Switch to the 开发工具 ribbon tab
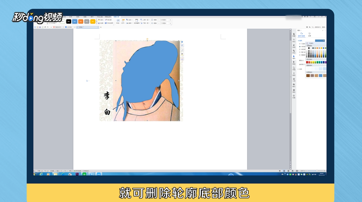362x202 pixels. [99, 17]
